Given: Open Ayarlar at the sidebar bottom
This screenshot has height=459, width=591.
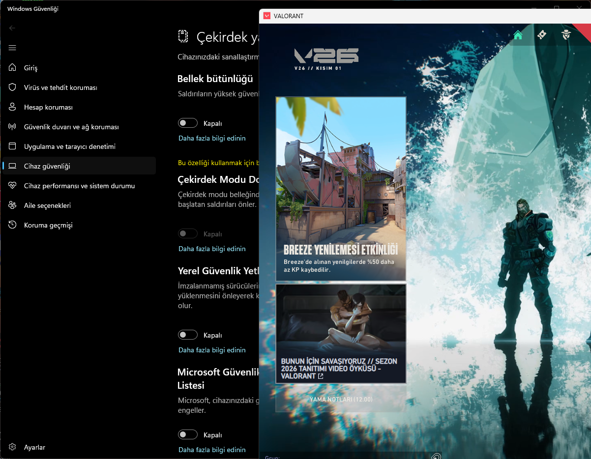Looking at the screenshot, I should (79, 447).
